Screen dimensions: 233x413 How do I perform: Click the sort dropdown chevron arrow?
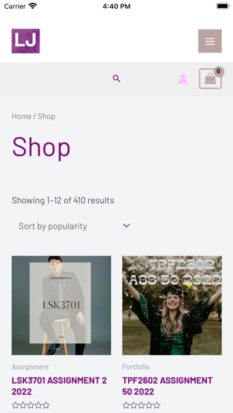126,226
